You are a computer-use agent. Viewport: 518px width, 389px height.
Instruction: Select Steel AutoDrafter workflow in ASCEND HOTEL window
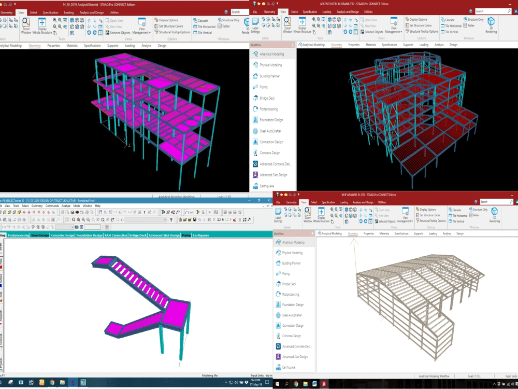coord(272,131)
